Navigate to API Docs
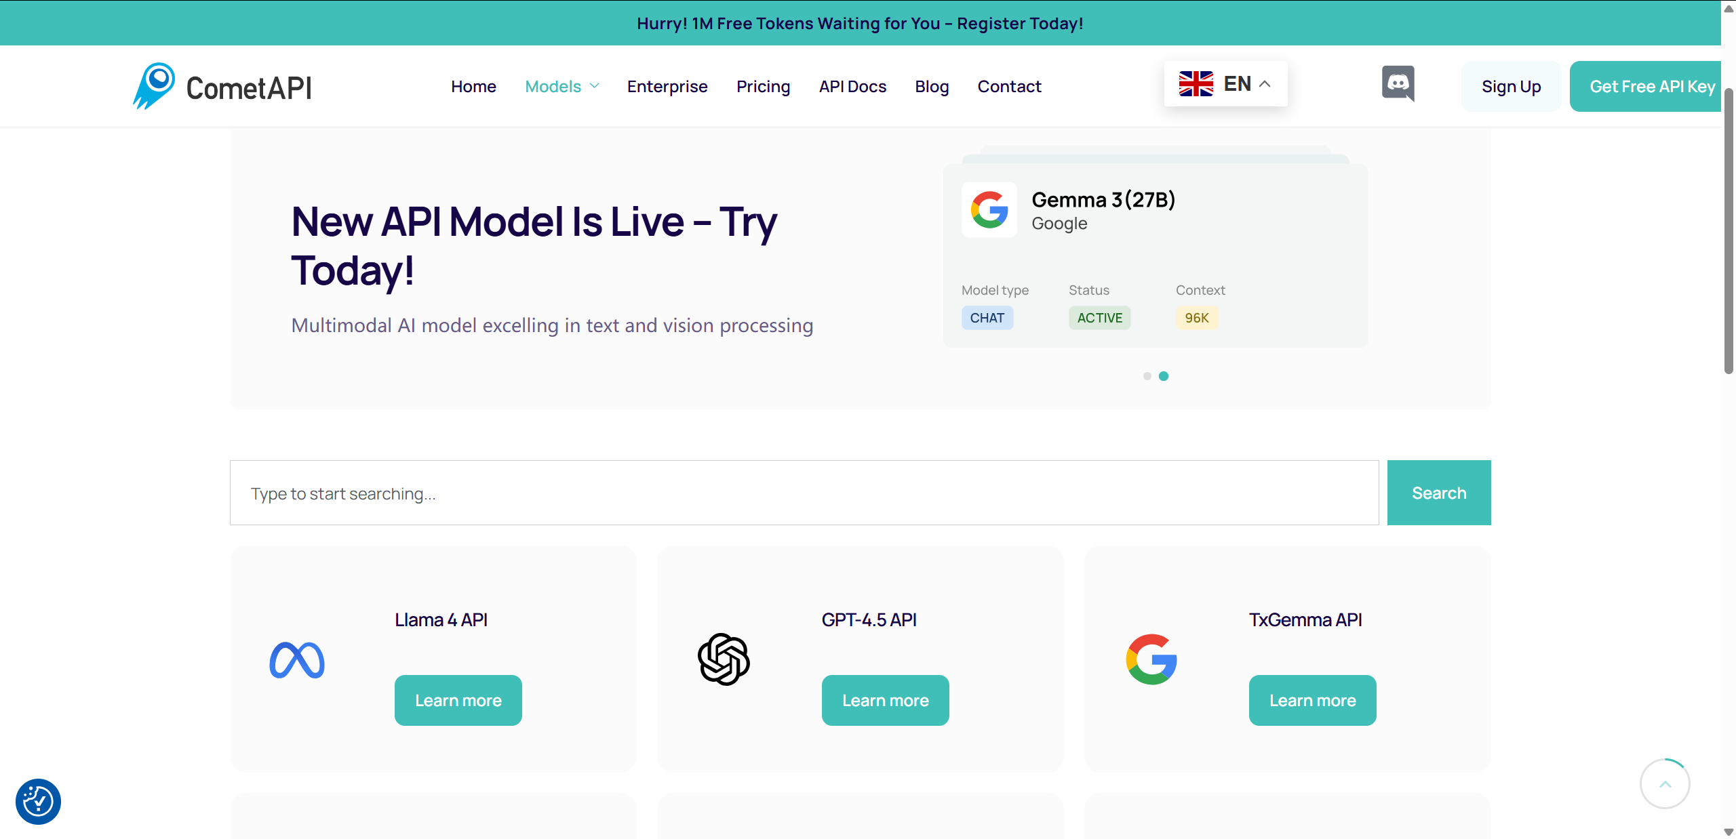Image resolution: width=1736 pixels, height=839 pixels. coord(852,86)
